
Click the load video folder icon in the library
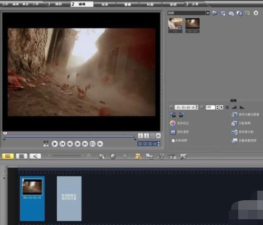pos(214,13)
